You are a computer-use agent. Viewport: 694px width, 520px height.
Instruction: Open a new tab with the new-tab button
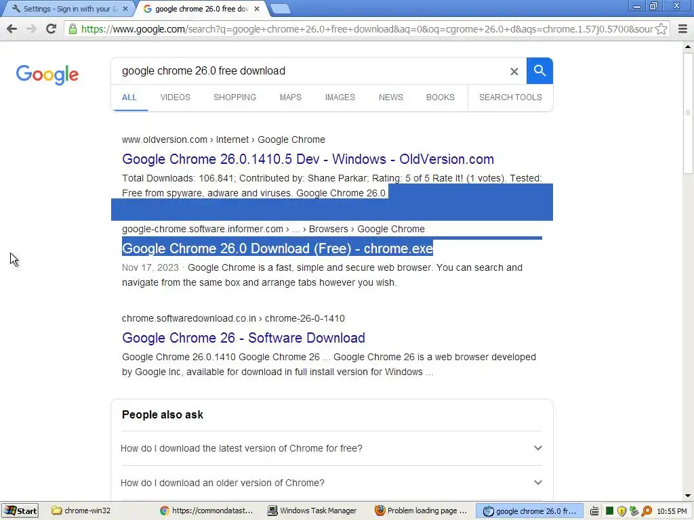[280, 9]
